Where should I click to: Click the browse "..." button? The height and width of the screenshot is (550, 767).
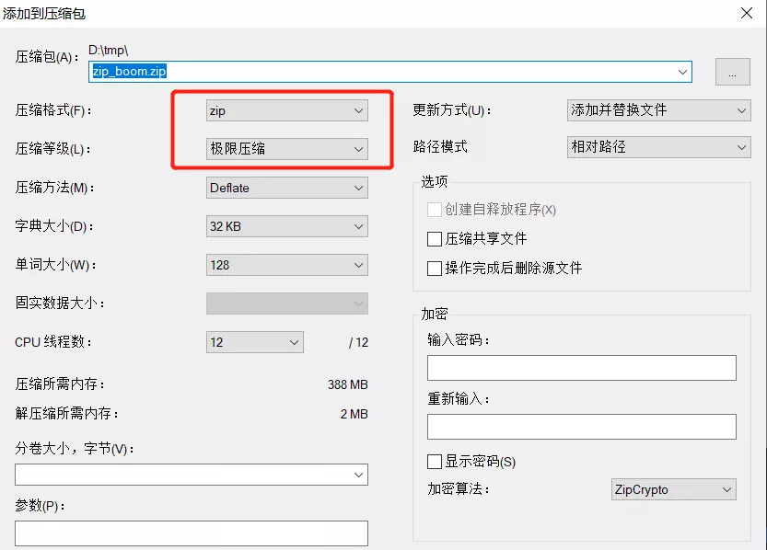[732, 72]
